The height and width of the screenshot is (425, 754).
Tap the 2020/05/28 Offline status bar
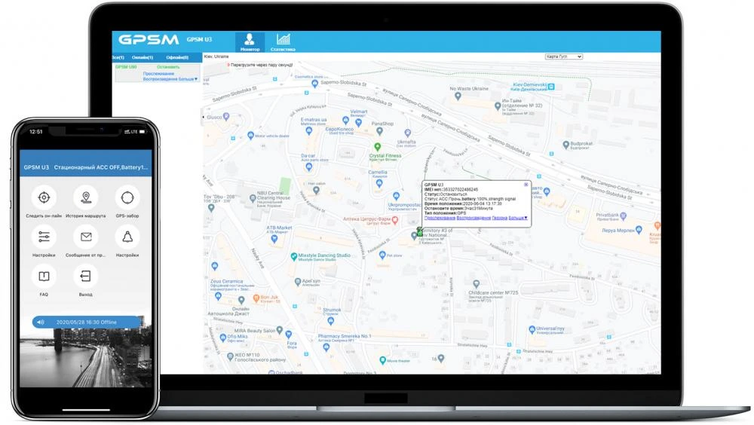[87, 322]
